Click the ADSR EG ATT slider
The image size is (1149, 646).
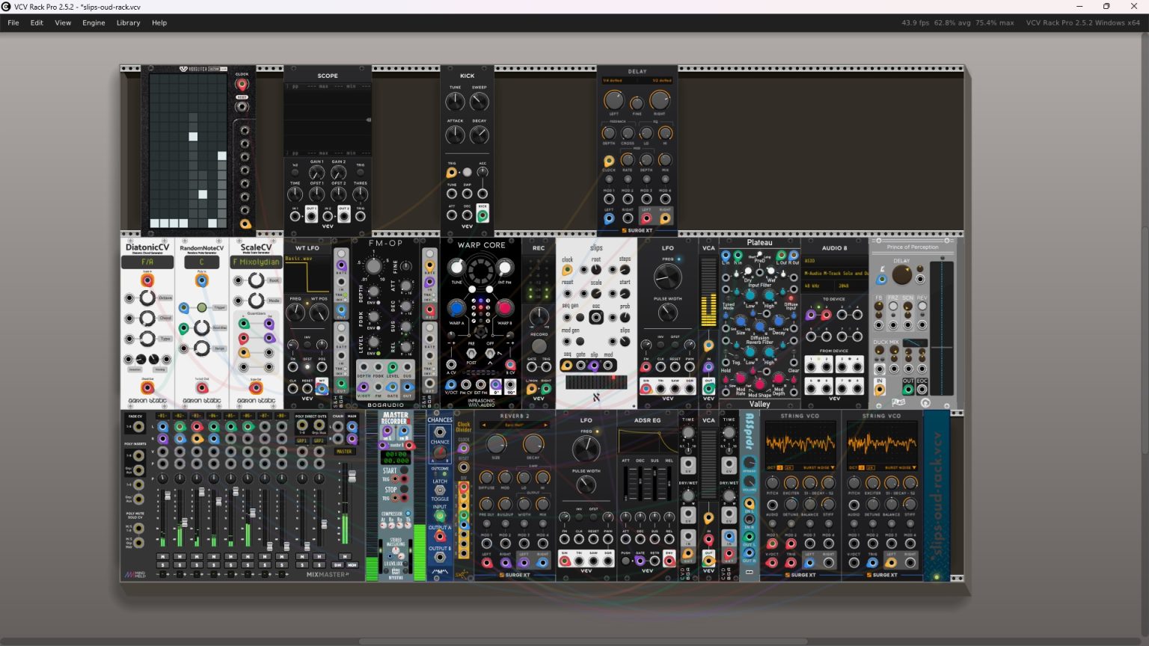(x=627, y=484)
